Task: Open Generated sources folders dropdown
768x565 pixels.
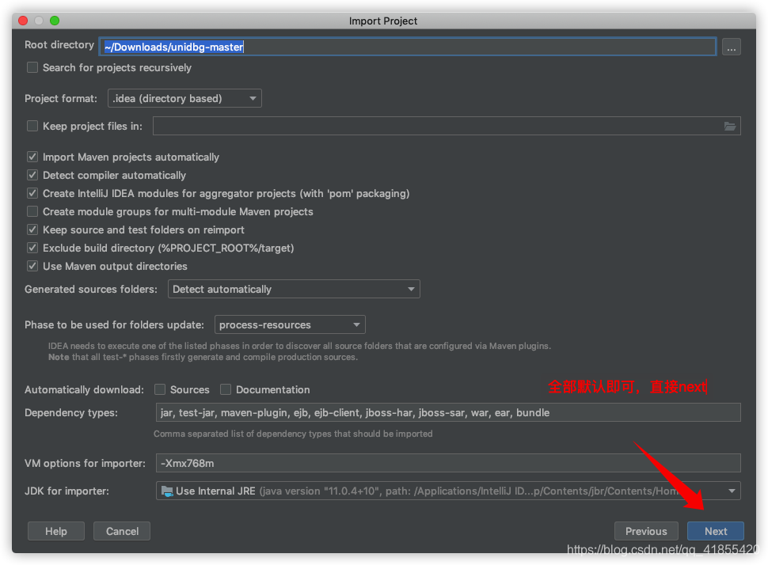Action: (294, 290)
